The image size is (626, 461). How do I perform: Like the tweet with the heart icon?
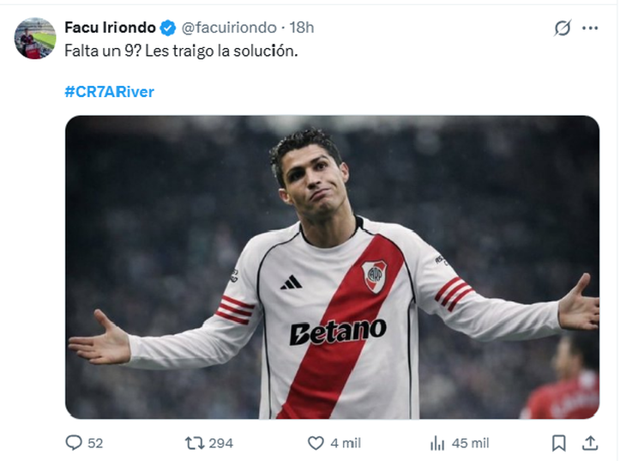tap(316, 443)
